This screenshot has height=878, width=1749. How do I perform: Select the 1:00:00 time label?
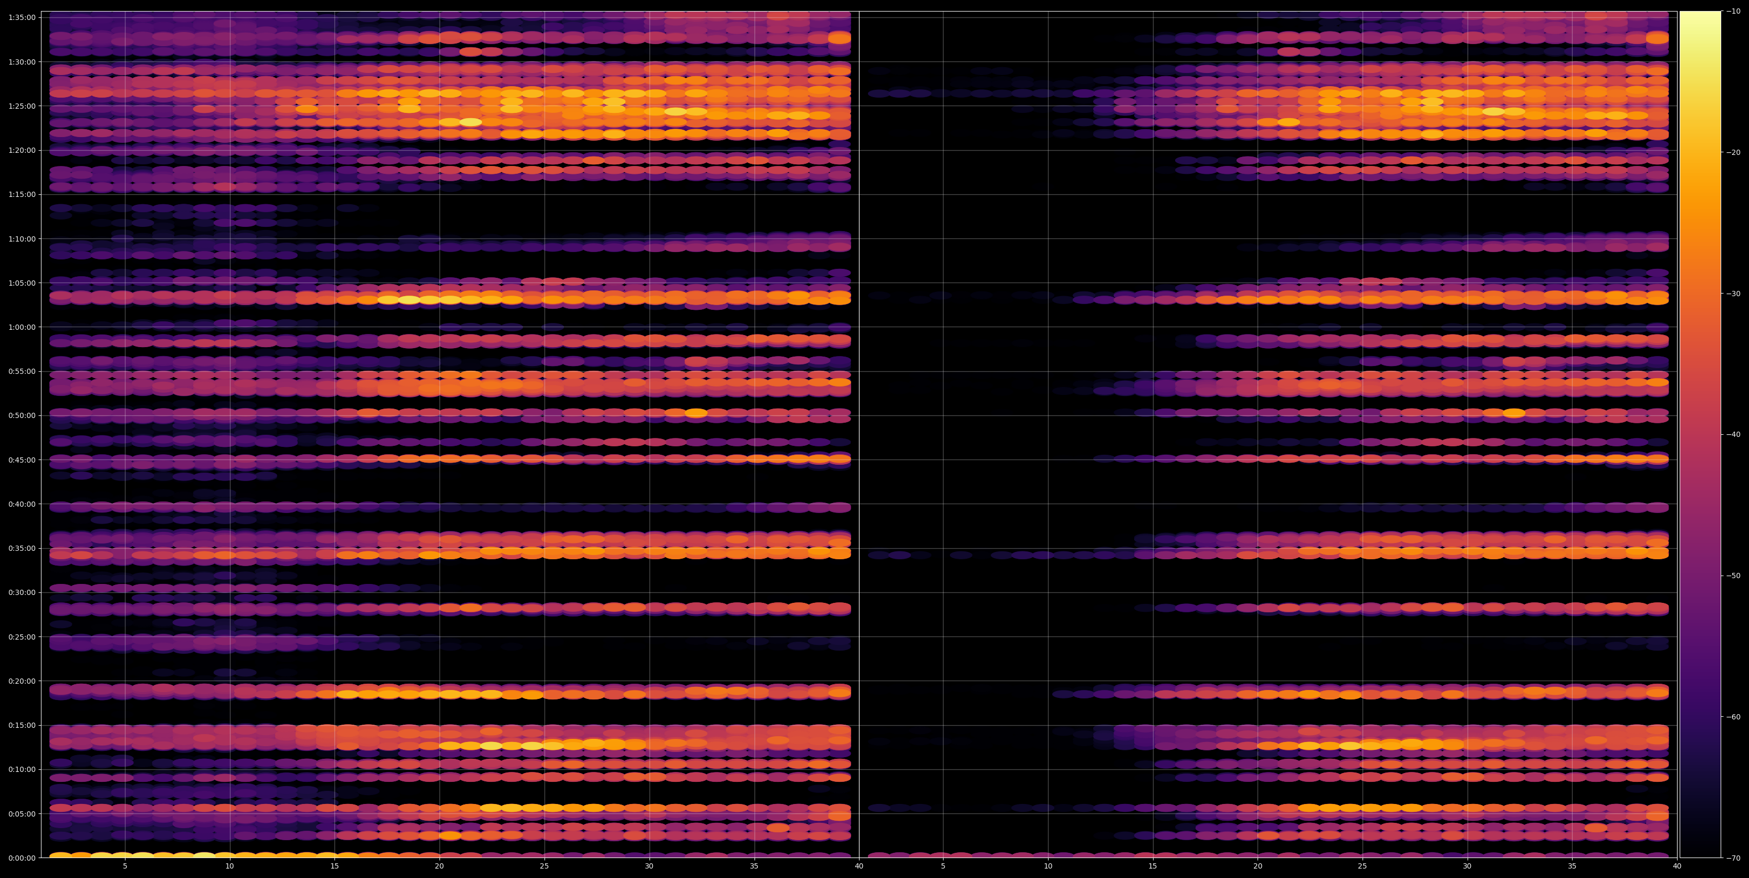[x=22, y=327]
